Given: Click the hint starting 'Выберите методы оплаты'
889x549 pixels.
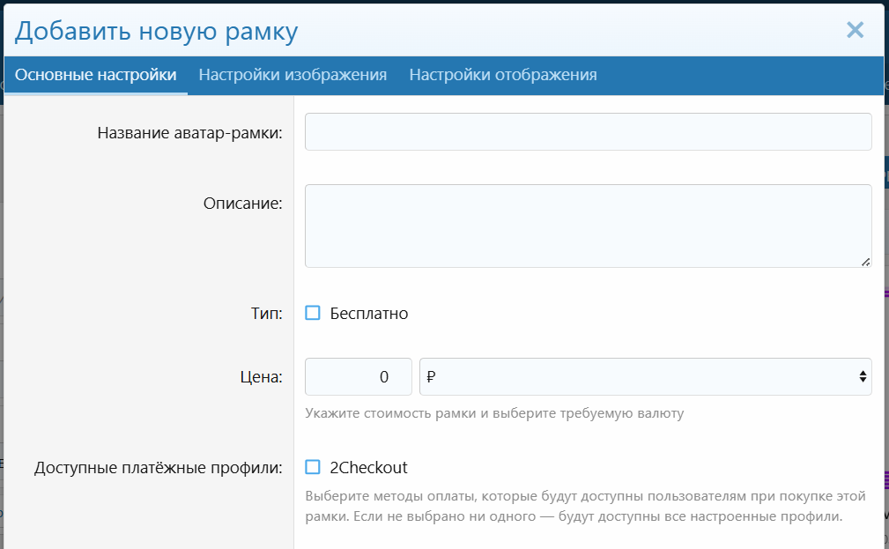Looking at the screenshot, I should point(585,506).
